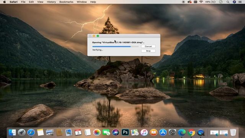Open QuickTime Player from the Dock

(201, 132)
